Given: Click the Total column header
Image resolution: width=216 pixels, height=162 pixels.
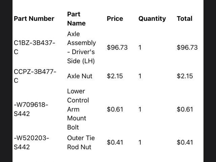Looking at the screenshot, I should 184,18.
